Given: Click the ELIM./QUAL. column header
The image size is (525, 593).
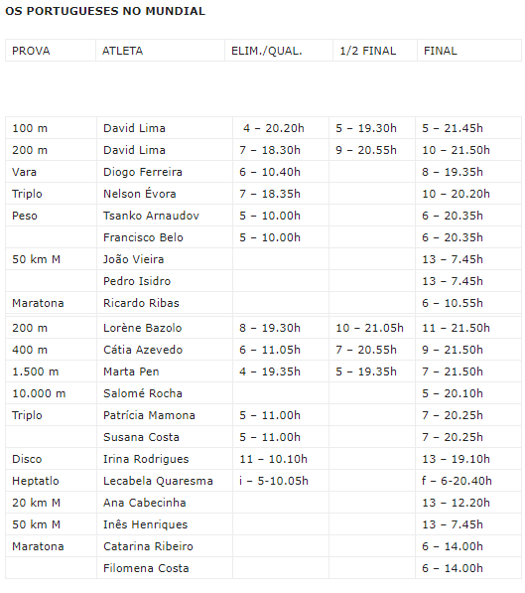Looking at the screenshot, I should [x=279, y=51].
